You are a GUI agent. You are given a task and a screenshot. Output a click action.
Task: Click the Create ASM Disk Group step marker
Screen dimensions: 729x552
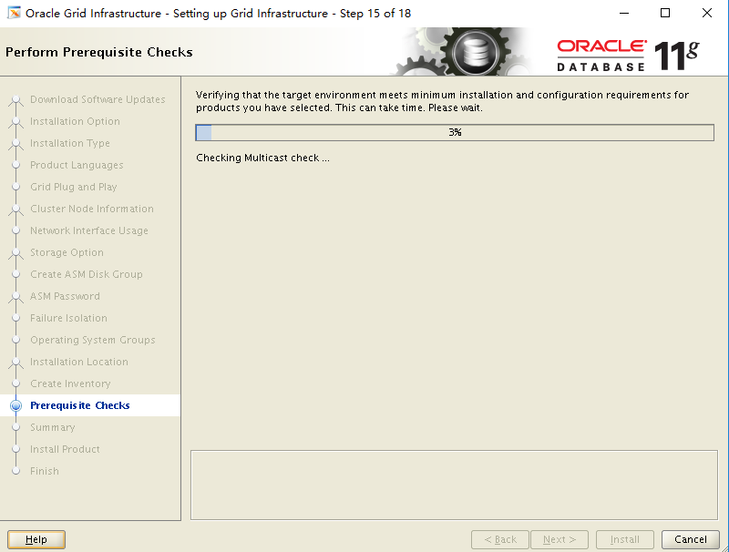[15, 274]
